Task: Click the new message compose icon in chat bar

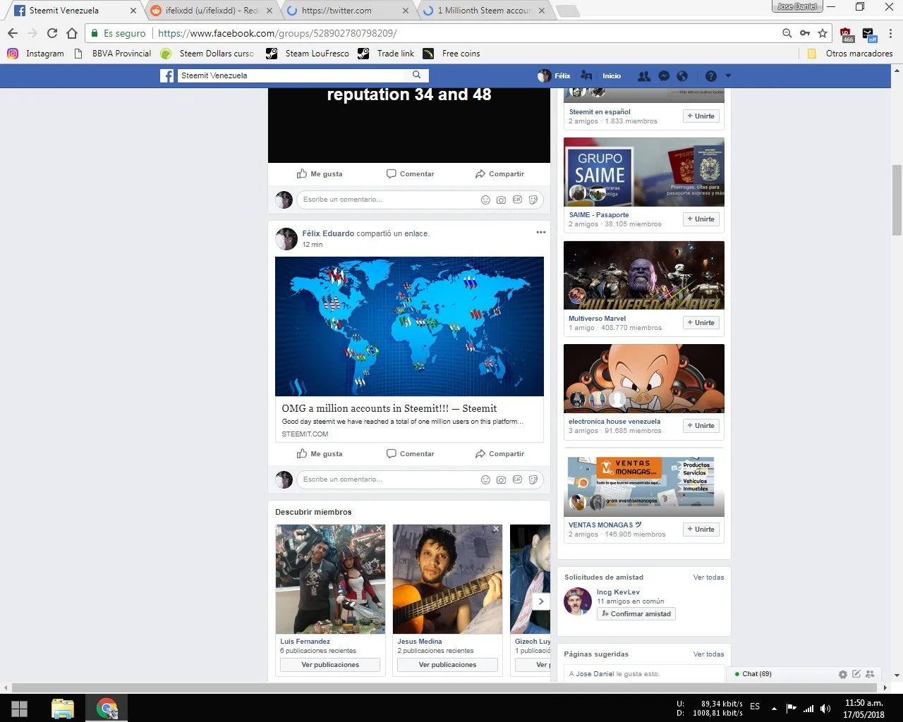Action: click(x=856, y=674)
